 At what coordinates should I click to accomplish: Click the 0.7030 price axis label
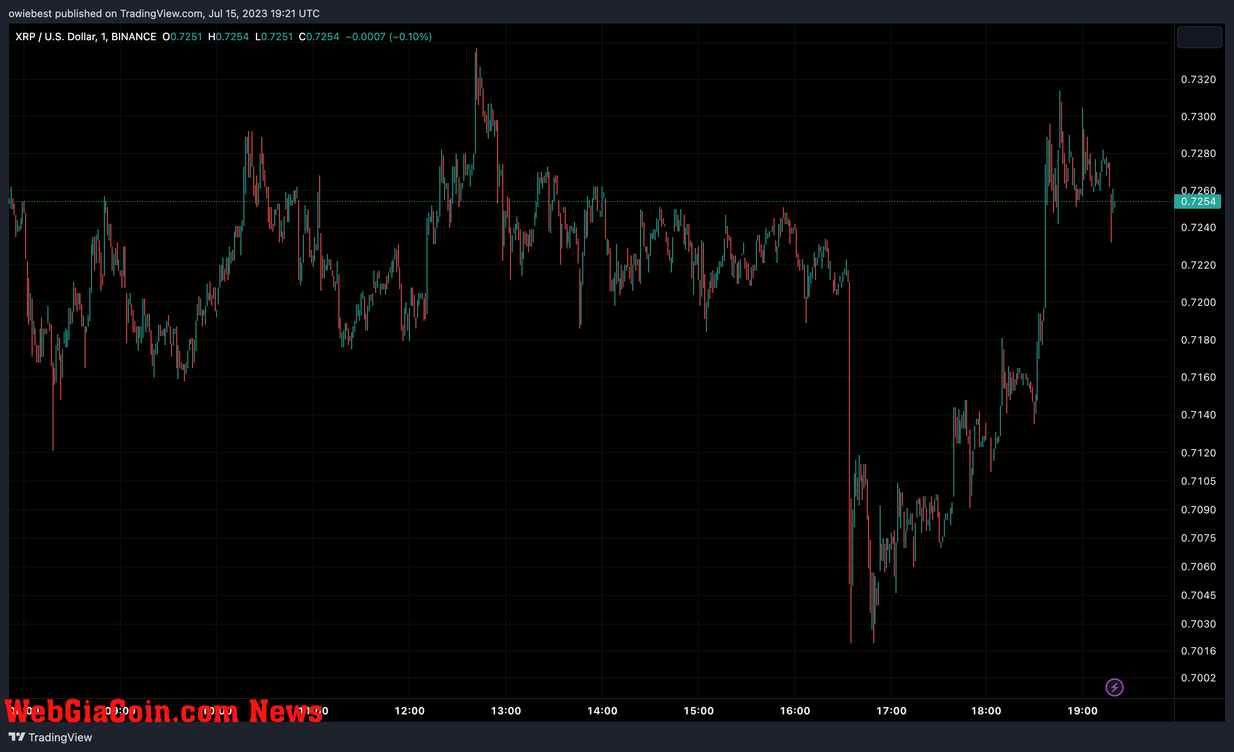pyautogui.click(x=1198, y=624)
